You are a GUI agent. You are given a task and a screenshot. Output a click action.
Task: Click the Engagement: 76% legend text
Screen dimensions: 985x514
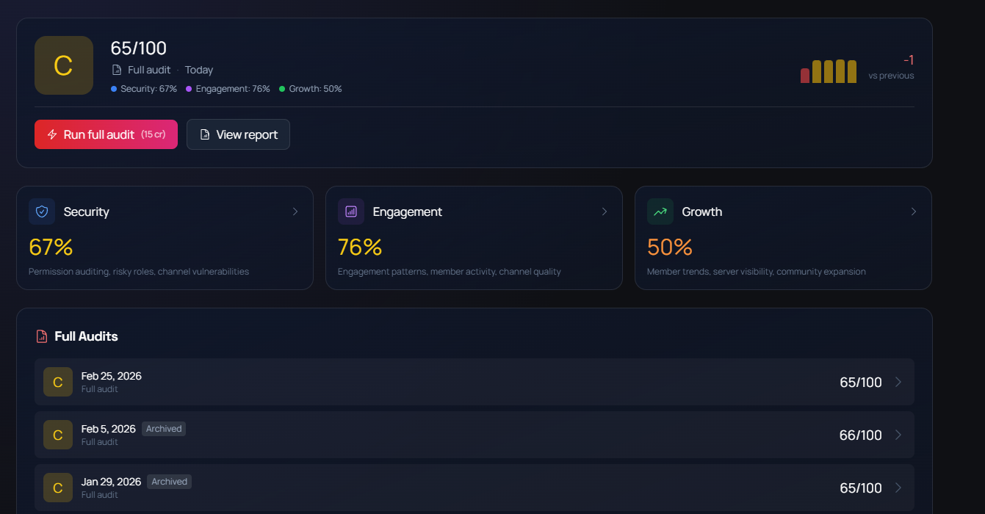233,89
